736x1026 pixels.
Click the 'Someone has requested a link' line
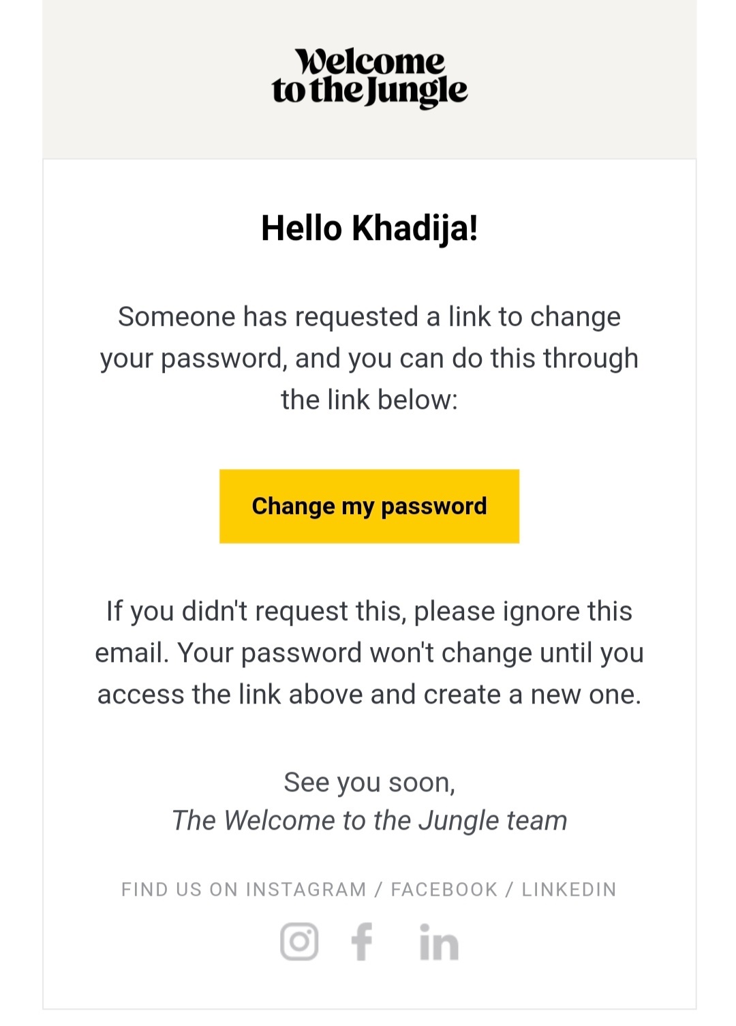(x=369, y=317)
